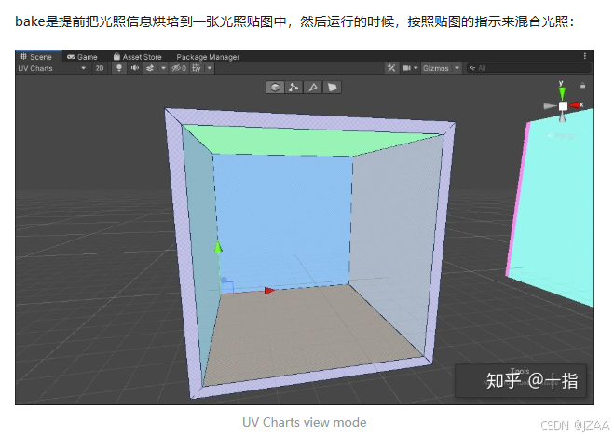Expand the scene effects dropdown arrow
Screen dimensions: 614x438
click(163, 68)
